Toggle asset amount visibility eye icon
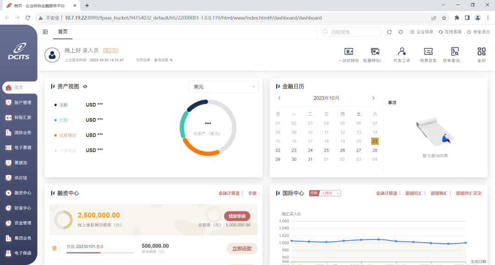 pyautogui.click(x=85, y=87)
